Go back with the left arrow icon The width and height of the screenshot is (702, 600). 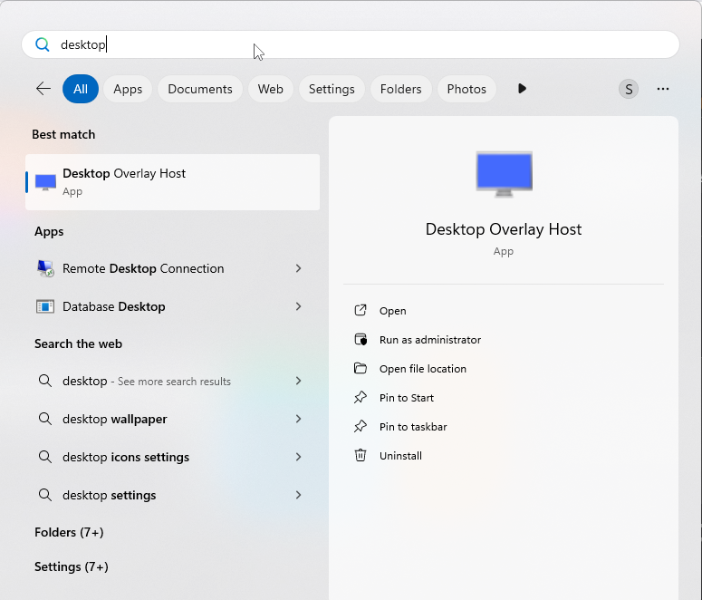[x=43, y=89]
